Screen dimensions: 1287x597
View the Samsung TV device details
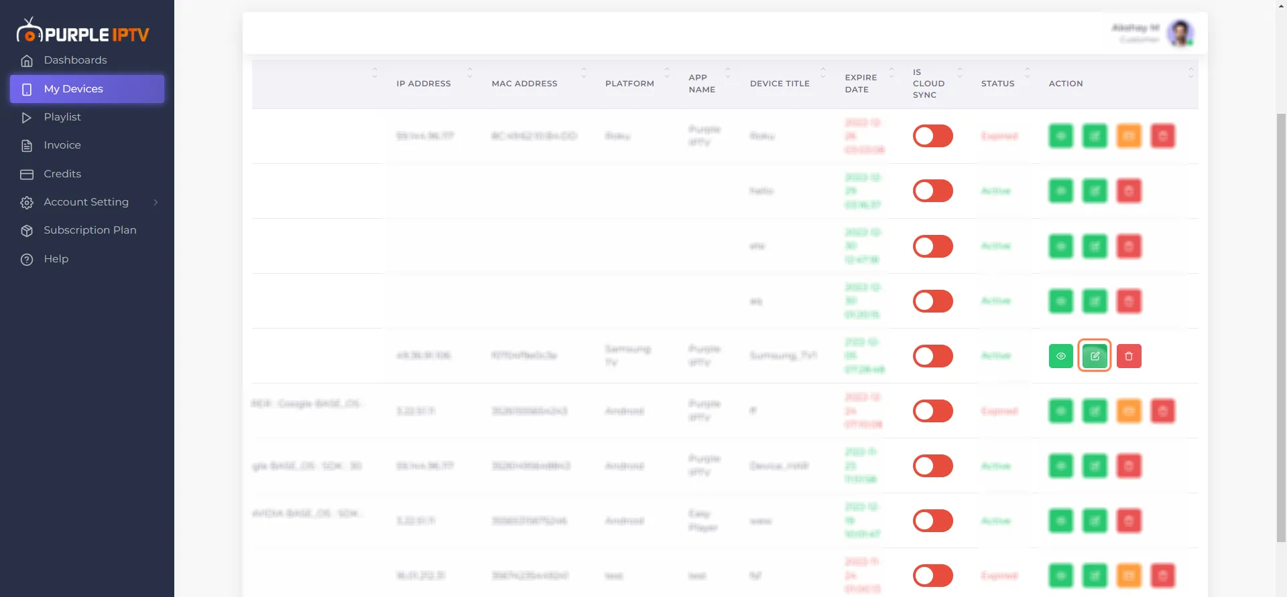point(1060,356)
